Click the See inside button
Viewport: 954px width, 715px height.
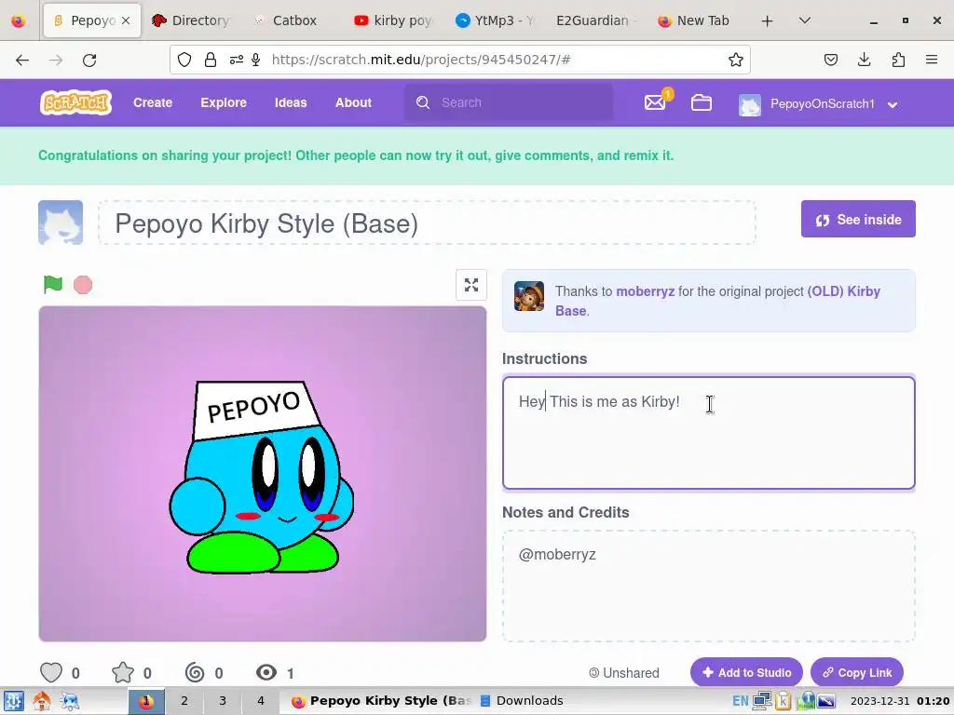[858, 219]
